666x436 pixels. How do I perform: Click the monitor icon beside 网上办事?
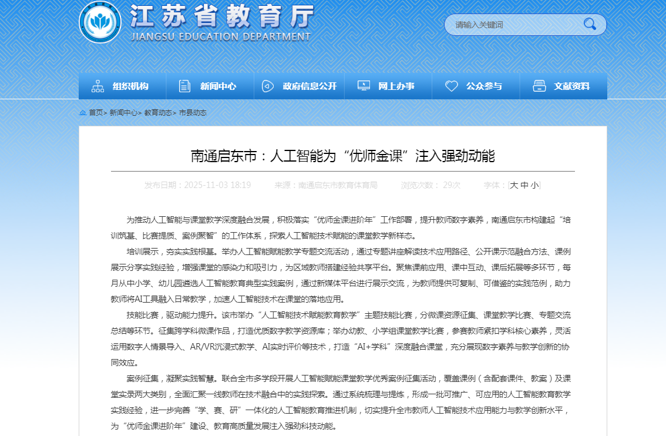point(364,86)
